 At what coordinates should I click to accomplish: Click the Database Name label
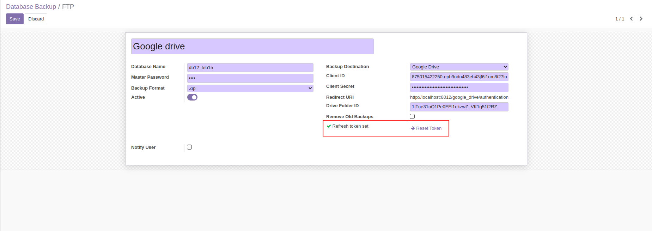pyautogui.click(x=148, y=67)
